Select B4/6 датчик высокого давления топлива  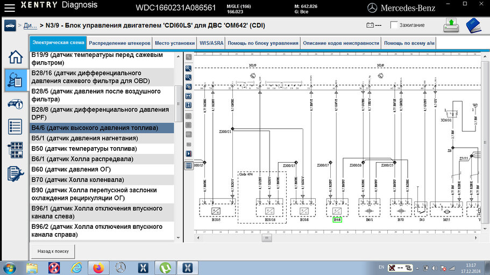(x=102, y=128)
